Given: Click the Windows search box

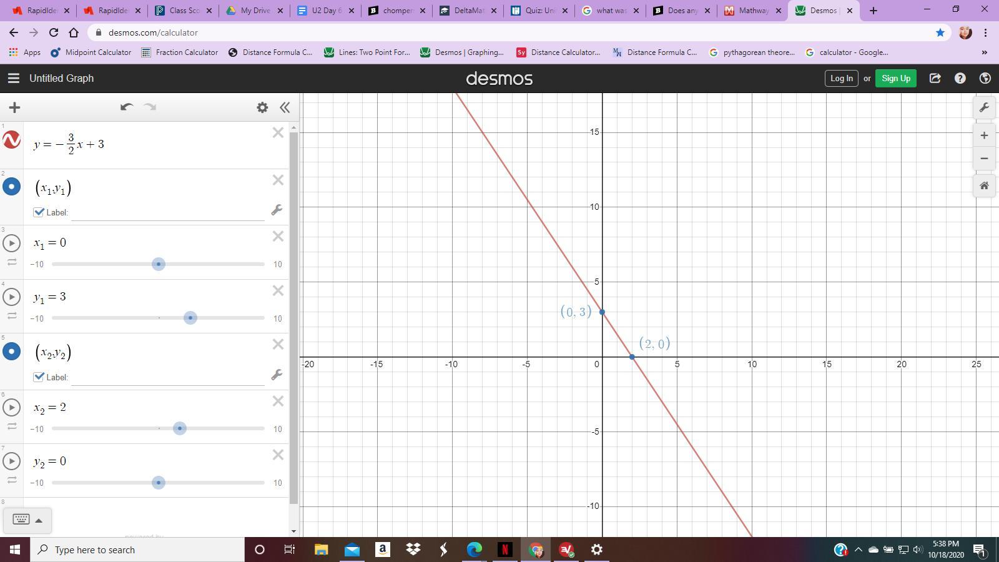Looking at the screenshot, I should (137, 550).
